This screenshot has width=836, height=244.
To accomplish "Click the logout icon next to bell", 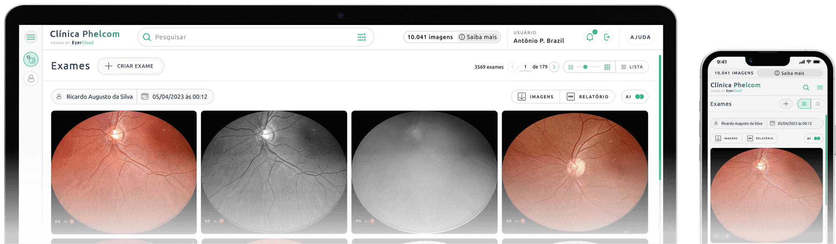I will pos(607,37).
